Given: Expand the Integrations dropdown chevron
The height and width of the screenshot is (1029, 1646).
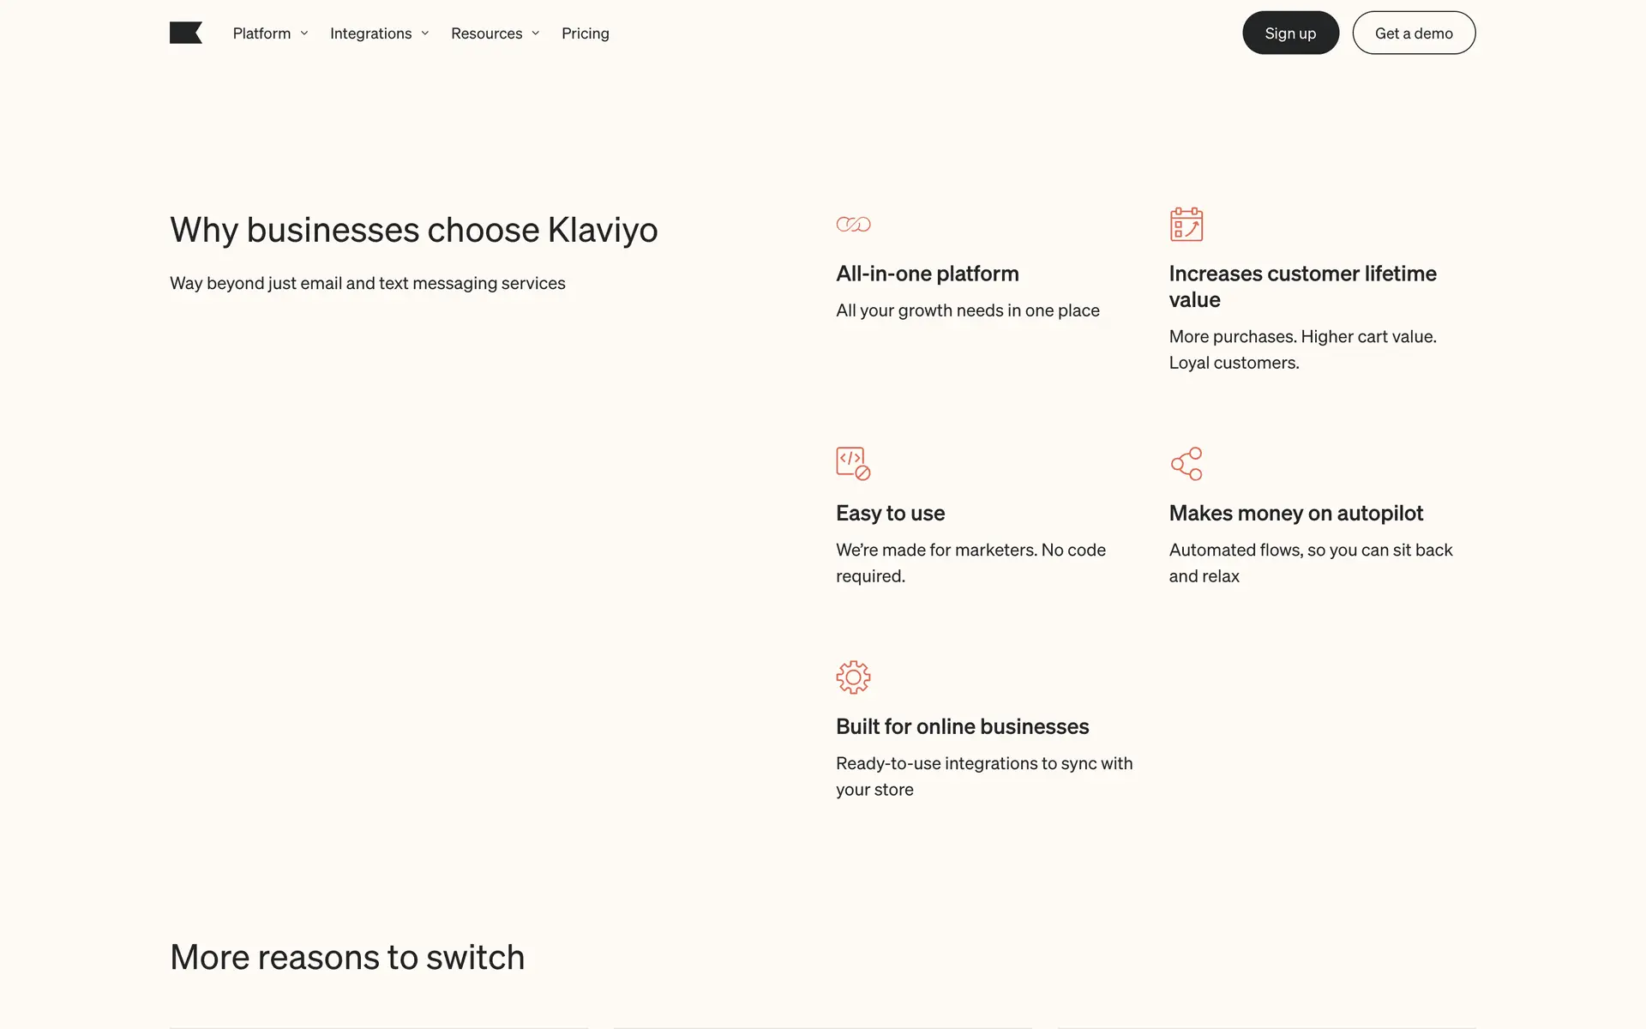Looking at the screenshot, I should pyautogui.click(x=425, y=33).
